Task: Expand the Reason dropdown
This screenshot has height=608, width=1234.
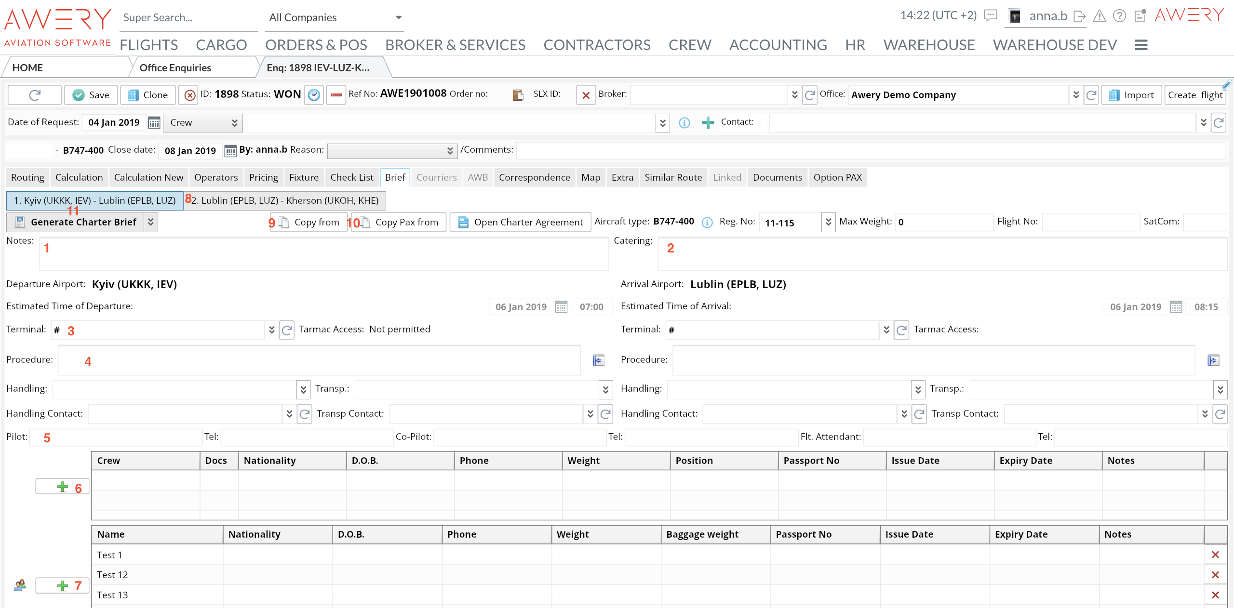Action: [x=449, y=151]
